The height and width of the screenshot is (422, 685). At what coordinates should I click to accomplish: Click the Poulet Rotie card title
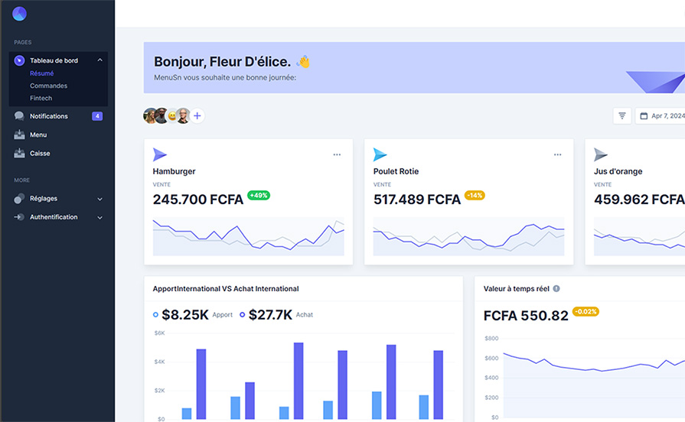(396, 171)
